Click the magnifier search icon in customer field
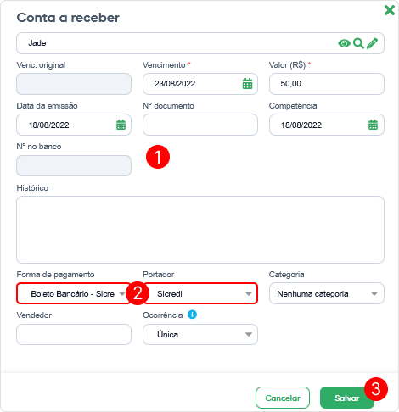The image size is (399, 412). tap(358, 43)
